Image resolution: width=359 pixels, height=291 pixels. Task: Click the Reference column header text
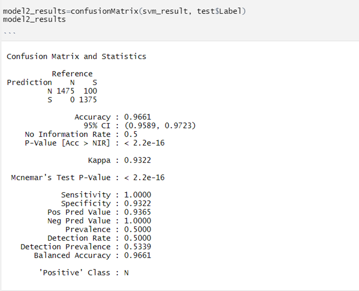coord(72,74)
